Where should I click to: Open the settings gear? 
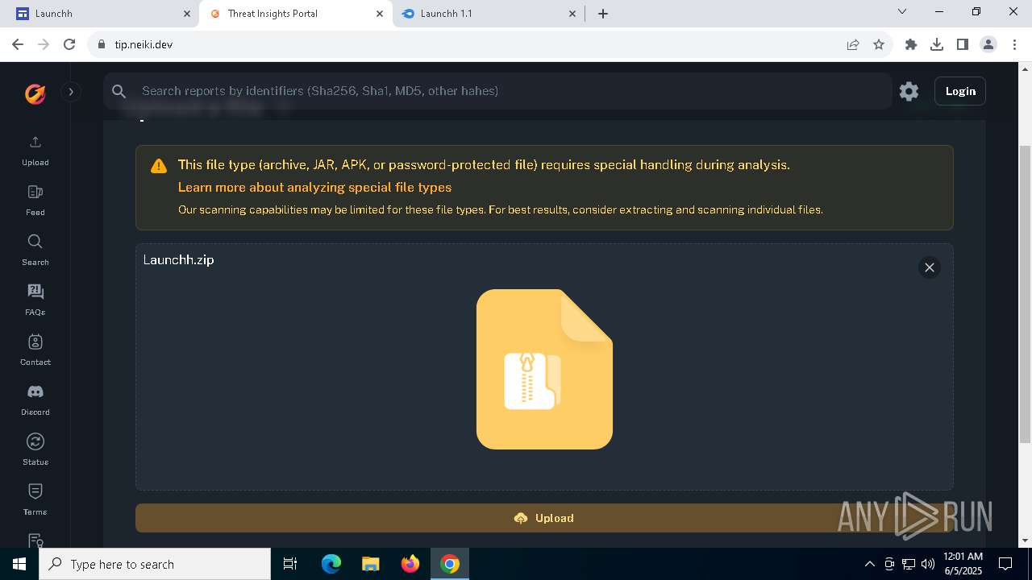909,91
